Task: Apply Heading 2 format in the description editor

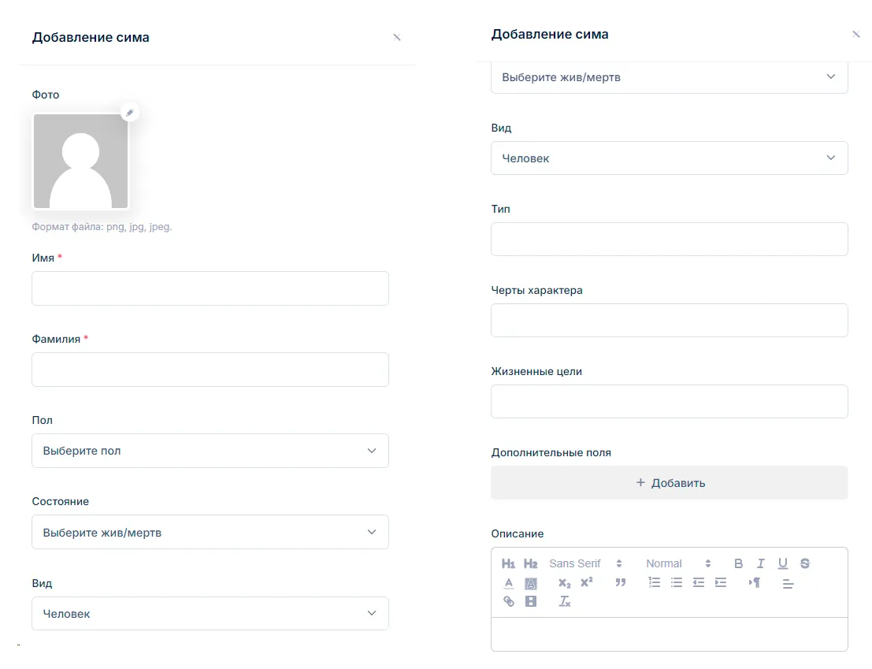Action: tap(531, 563)
